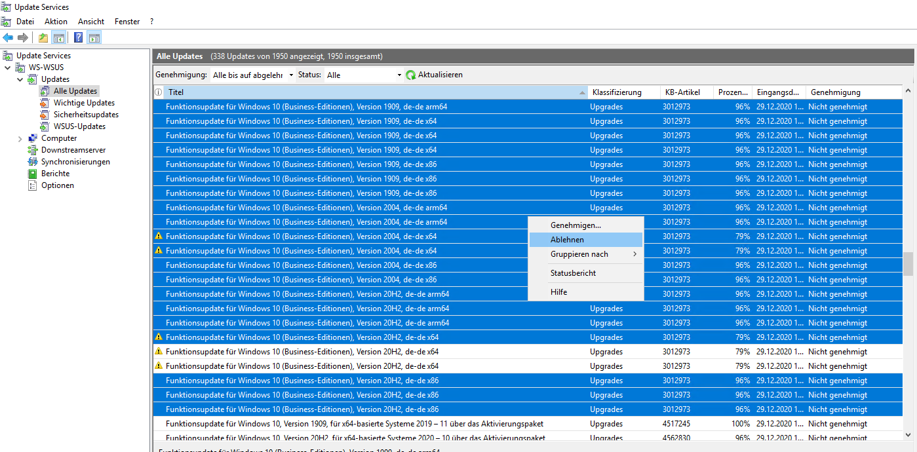
Task: Click the sort arrow in Titel header
Action: click(x=582, y=92)
